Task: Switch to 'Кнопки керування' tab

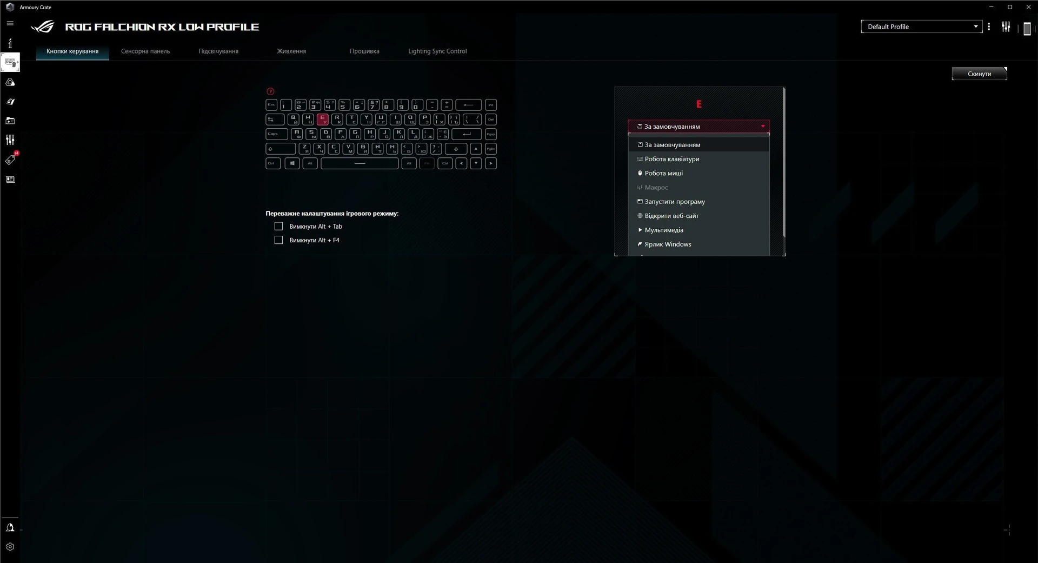Action: point(72,51)
